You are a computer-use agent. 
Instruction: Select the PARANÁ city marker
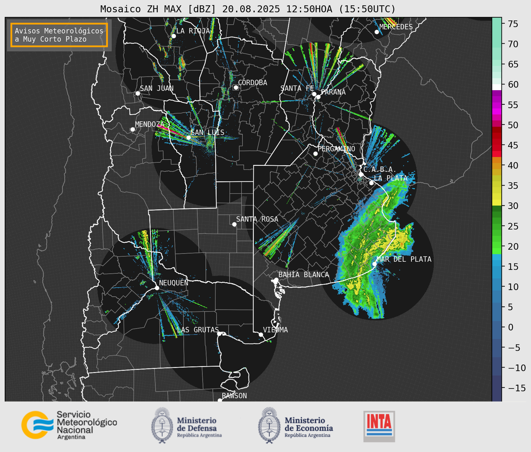click(x=318, y=97)
